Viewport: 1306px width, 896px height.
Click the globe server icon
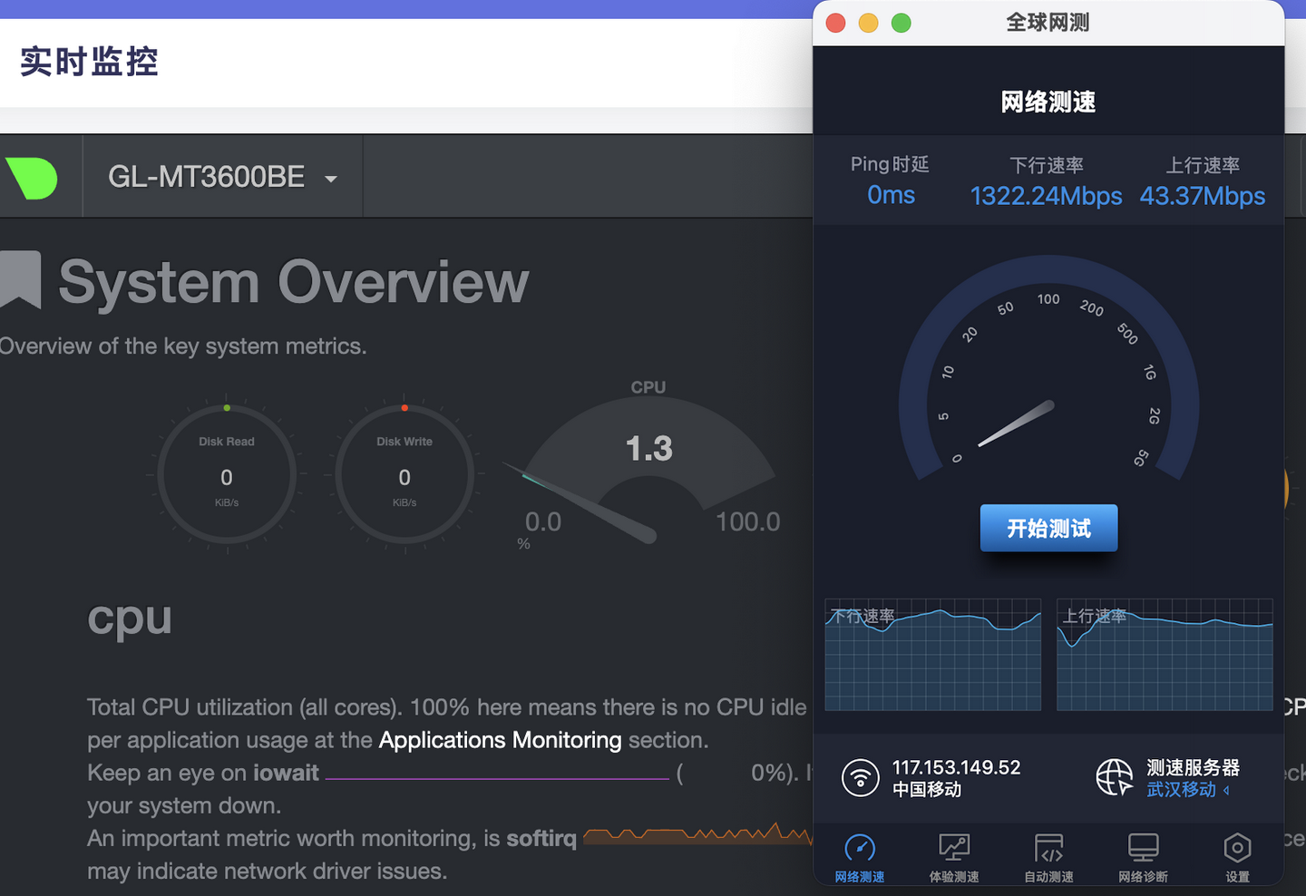click(1115, 778)
